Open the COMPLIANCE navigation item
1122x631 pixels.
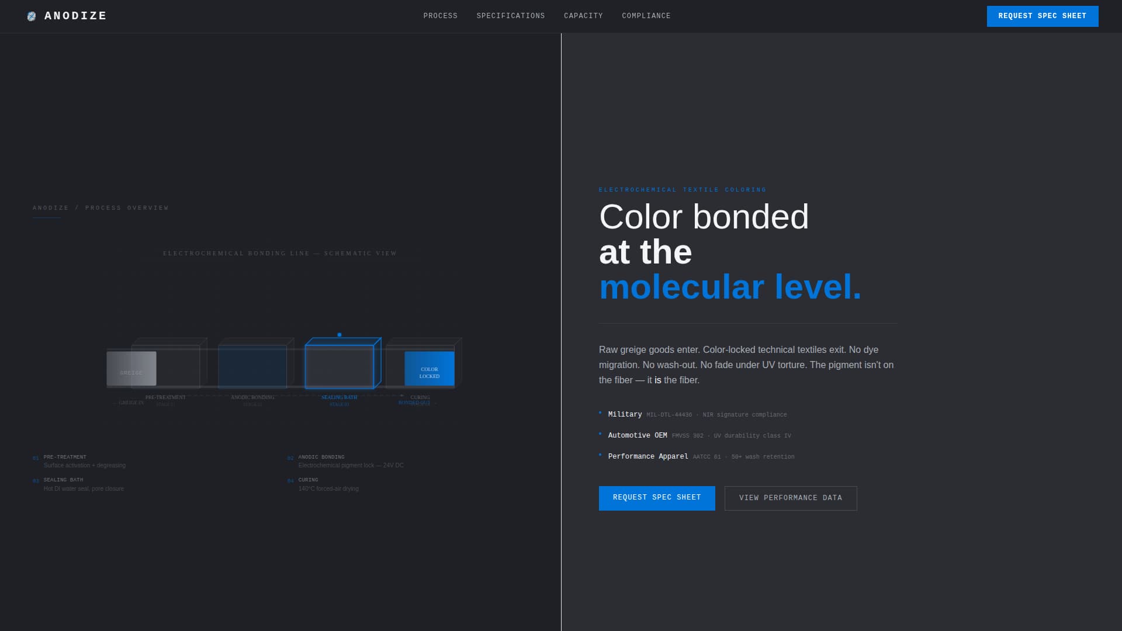[646, 16]
